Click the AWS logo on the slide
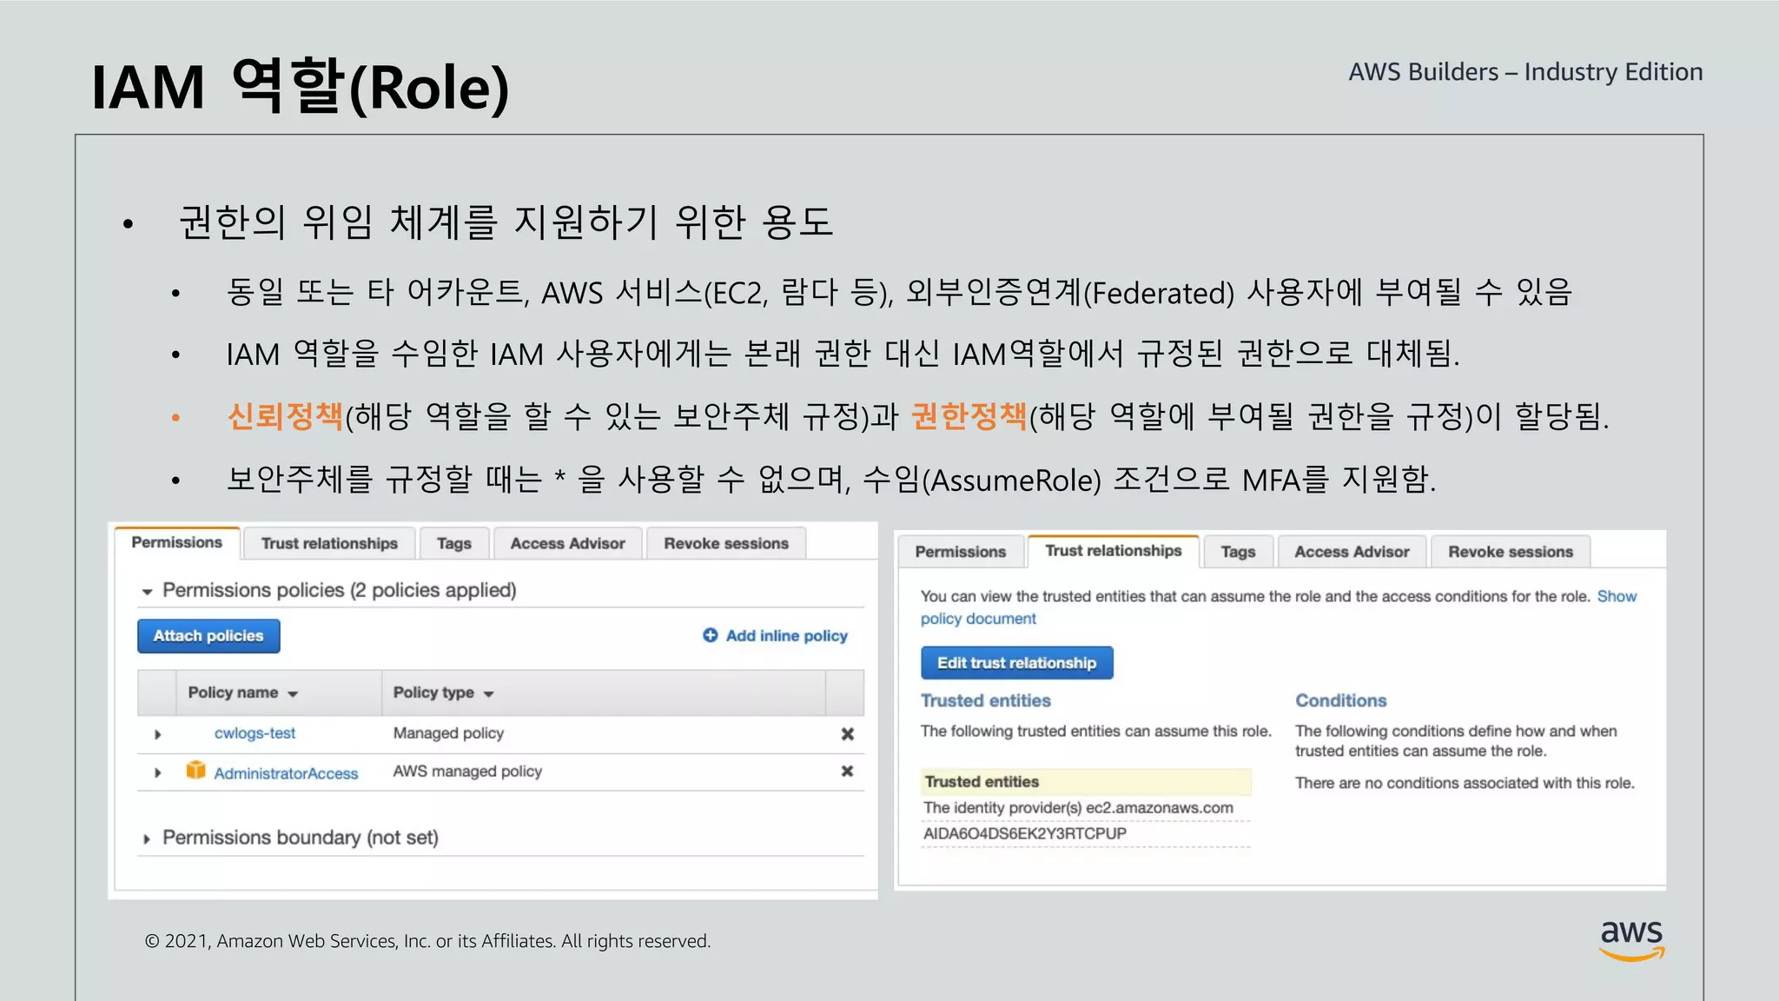The height and width of the screenshot is (1001, 1779). pyautogui.click(x=1632, y=940)
